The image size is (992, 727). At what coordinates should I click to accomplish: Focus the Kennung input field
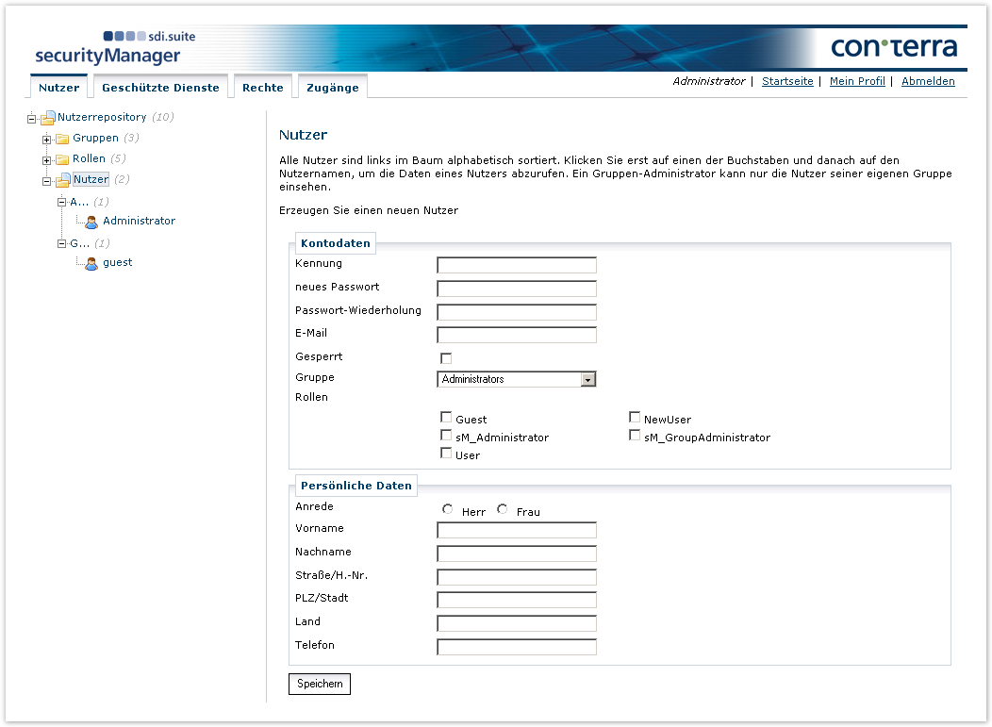517,265
